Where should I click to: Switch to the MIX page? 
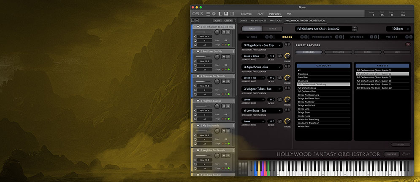click(289, 13)
